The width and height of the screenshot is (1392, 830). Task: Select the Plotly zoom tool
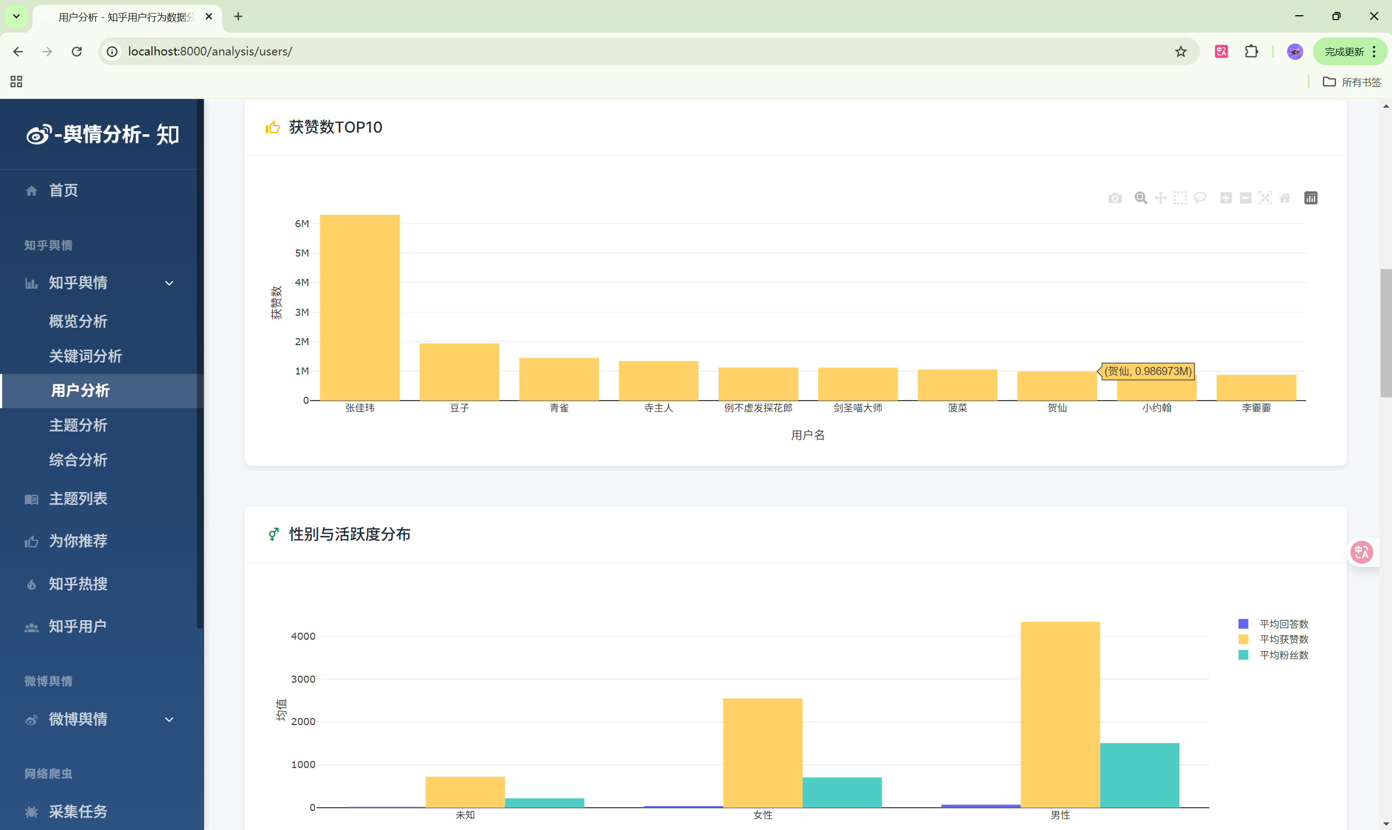click(x=1140, y=198)
